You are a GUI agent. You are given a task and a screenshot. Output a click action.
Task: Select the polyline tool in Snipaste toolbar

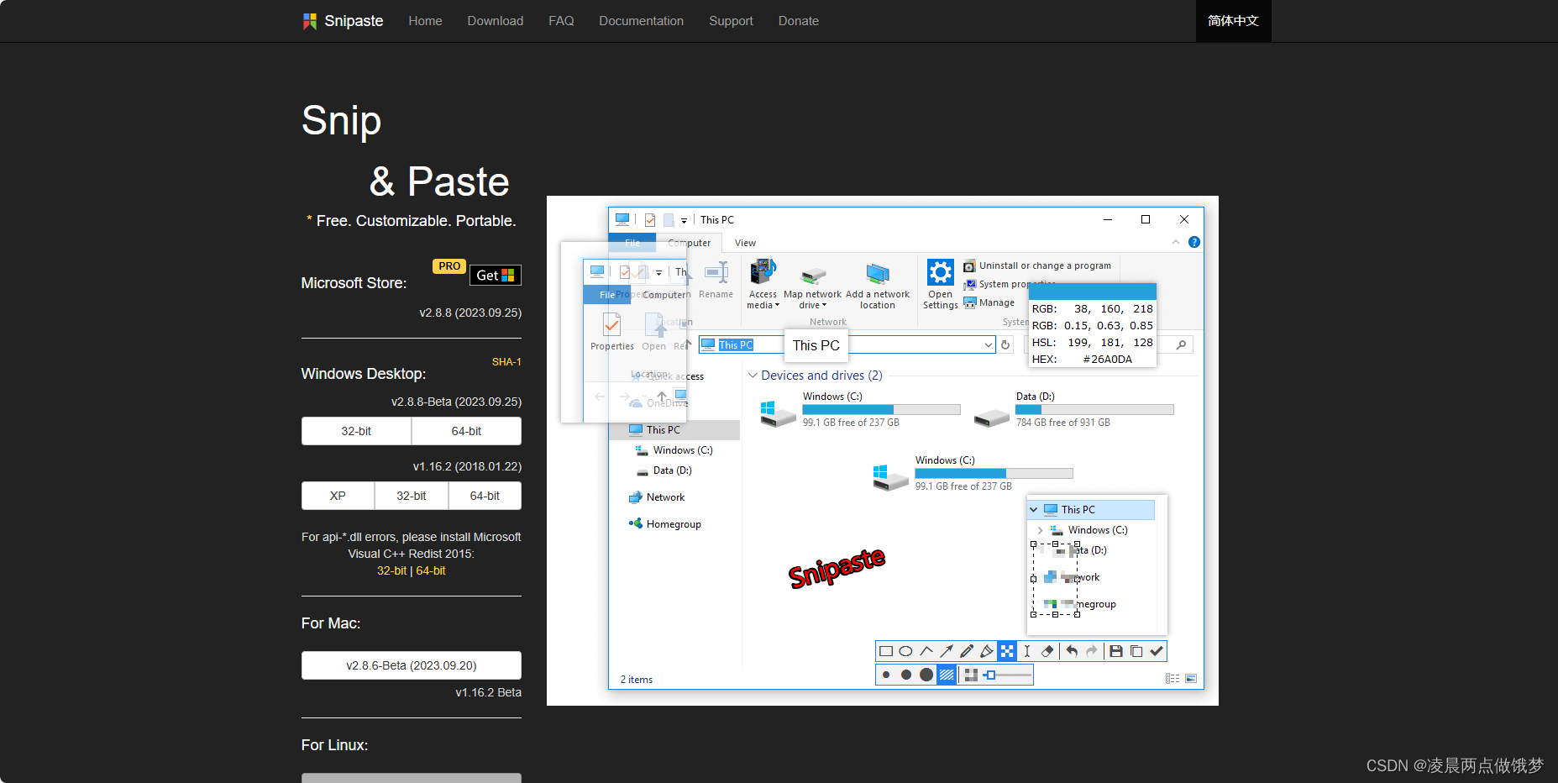926,651
